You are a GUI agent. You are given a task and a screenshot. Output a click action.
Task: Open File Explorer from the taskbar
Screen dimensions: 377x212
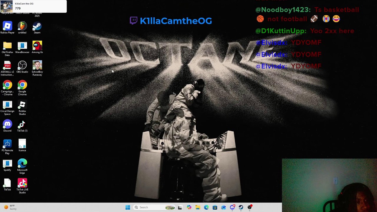tap(197, 207)
